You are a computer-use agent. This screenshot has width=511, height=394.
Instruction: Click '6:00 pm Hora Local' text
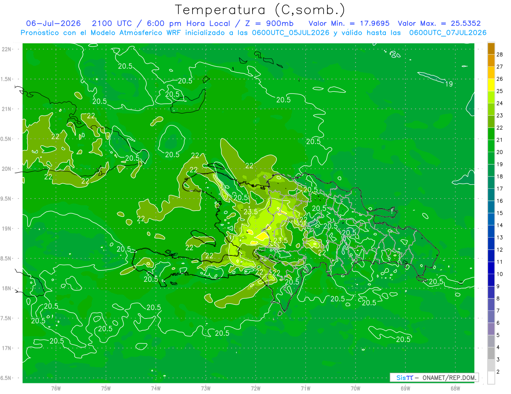pos(188,23)
